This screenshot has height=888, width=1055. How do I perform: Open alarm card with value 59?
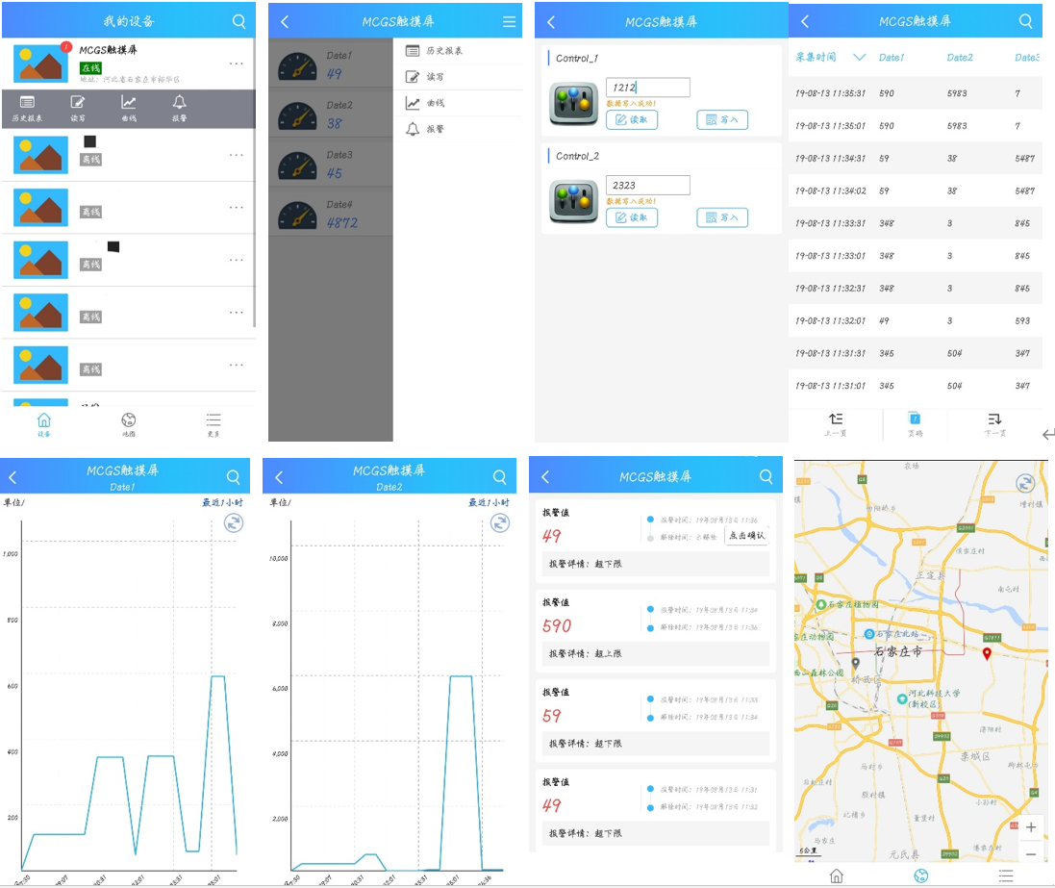(x=656, y=721)
